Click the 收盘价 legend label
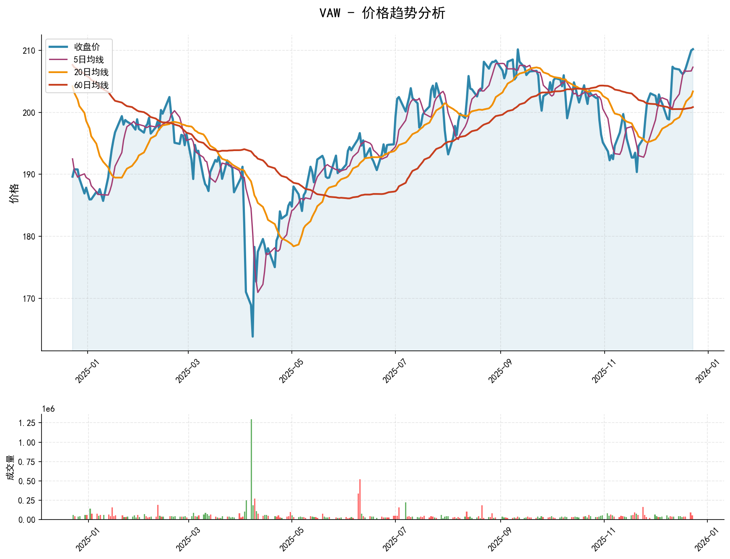Image resolution: width=730 pixels, height=559 pixels. pyautogui.click(x=87, y=47)
